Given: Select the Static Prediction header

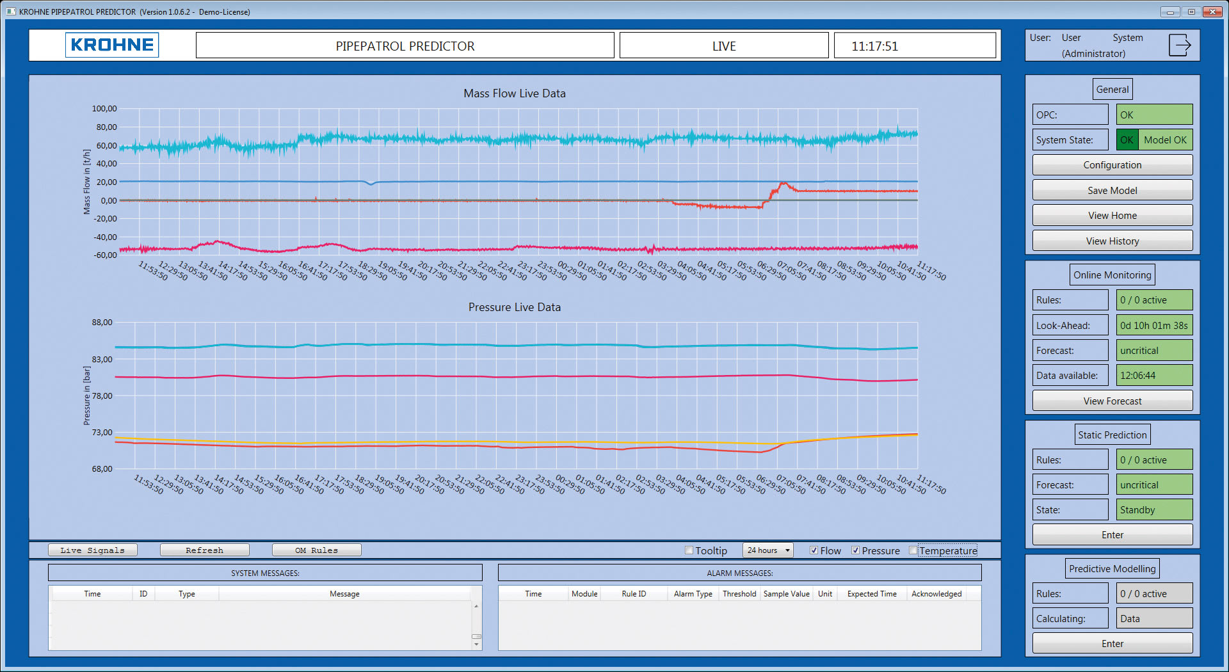Looking at the screenshot, I should click(x=1113, y=435).
